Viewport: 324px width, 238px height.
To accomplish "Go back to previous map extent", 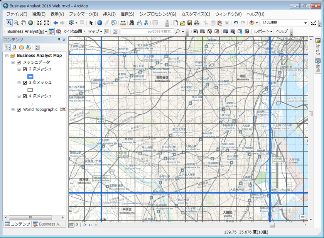I will tap(56, 22).
